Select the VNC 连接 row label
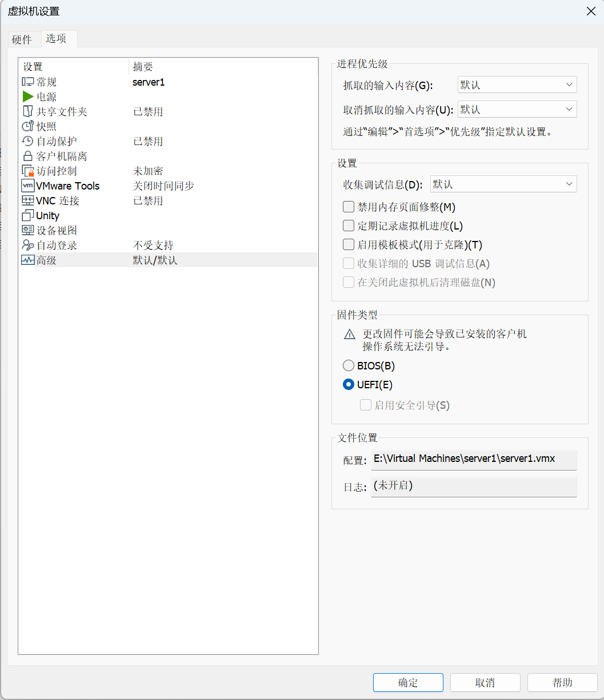This screenshot has width=604, height=700. [x=58, y=201]
